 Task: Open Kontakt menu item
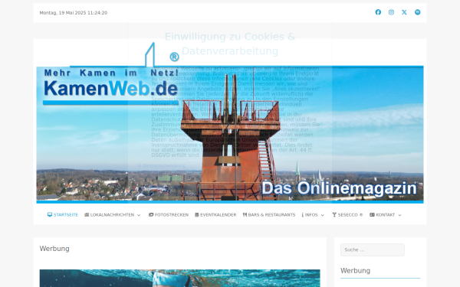pos(383,215)
